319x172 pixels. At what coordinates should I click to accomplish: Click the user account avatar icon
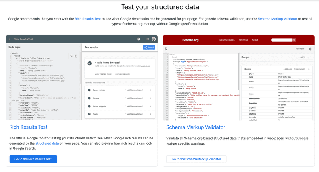154,39
